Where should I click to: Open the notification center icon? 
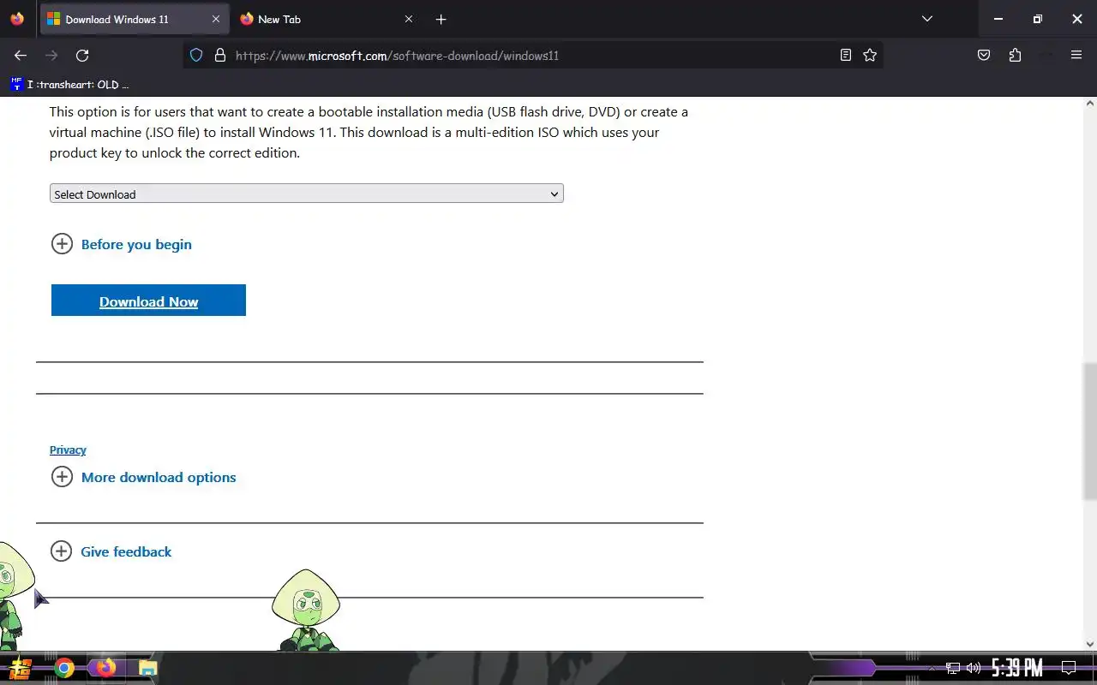coord(1069,668)
